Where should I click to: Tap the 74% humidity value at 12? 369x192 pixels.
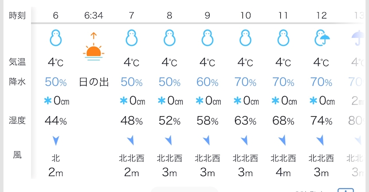(322, 121)
